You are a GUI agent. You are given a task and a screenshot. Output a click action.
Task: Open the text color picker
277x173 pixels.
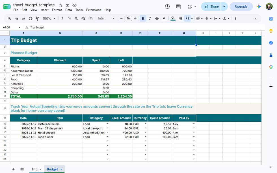164,19
